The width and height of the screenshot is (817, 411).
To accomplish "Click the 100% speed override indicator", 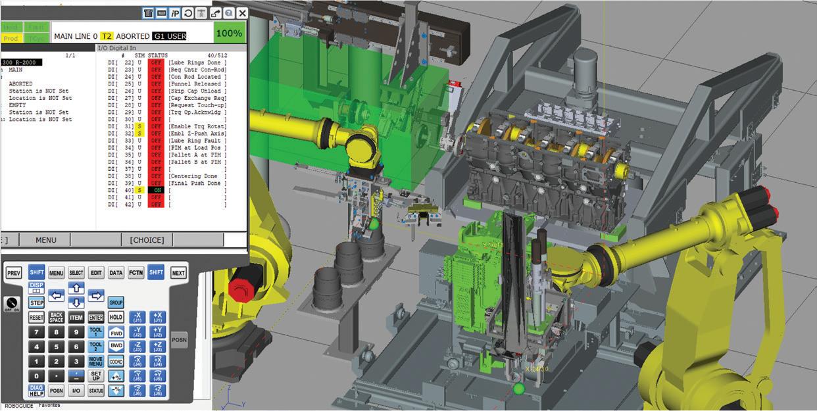I will [229, 33].
